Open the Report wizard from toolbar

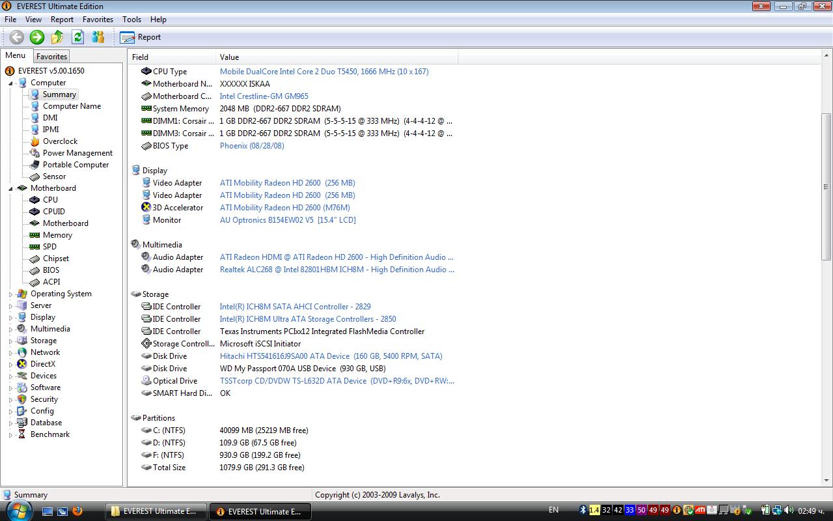click(141, 37)
